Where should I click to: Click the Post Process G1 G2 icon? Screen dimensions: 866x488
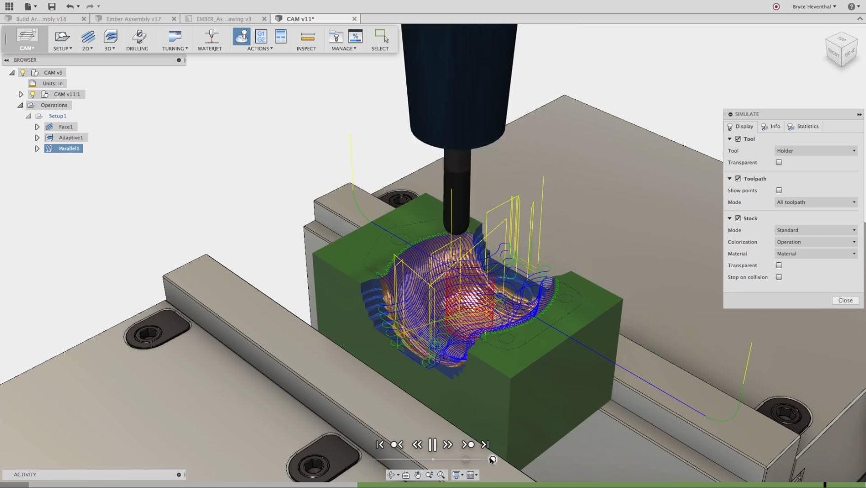261,36
